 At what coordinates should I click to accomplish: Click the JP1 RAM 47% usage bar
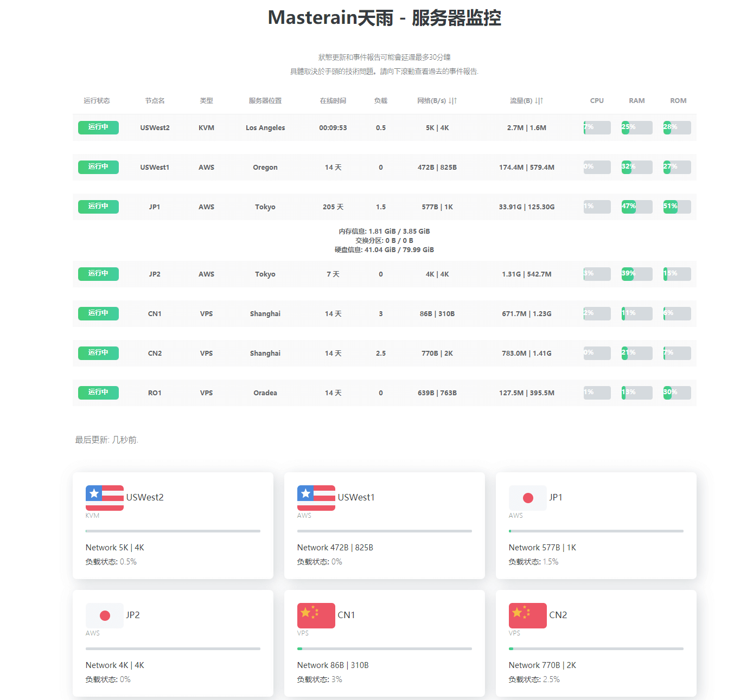[x=636, y=207]
